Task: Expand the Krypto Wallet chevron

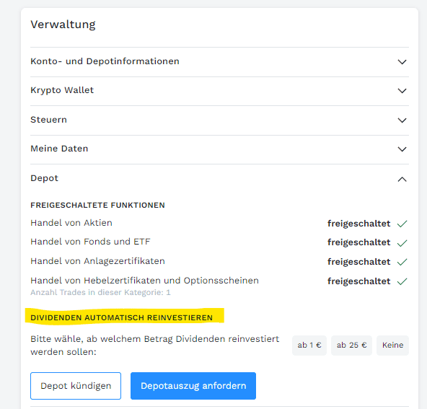Action: [402, 91]
